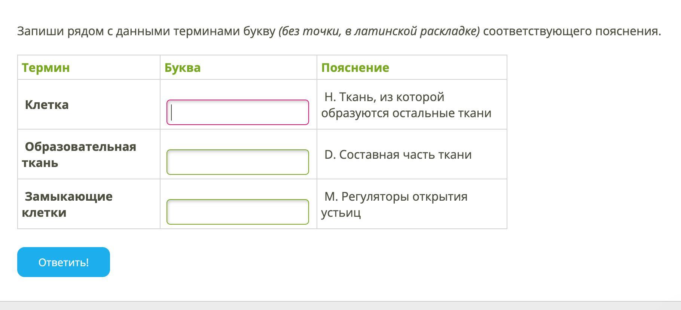Click the Термин column header
The image size is (681, 310).
(x=46, y=68)
